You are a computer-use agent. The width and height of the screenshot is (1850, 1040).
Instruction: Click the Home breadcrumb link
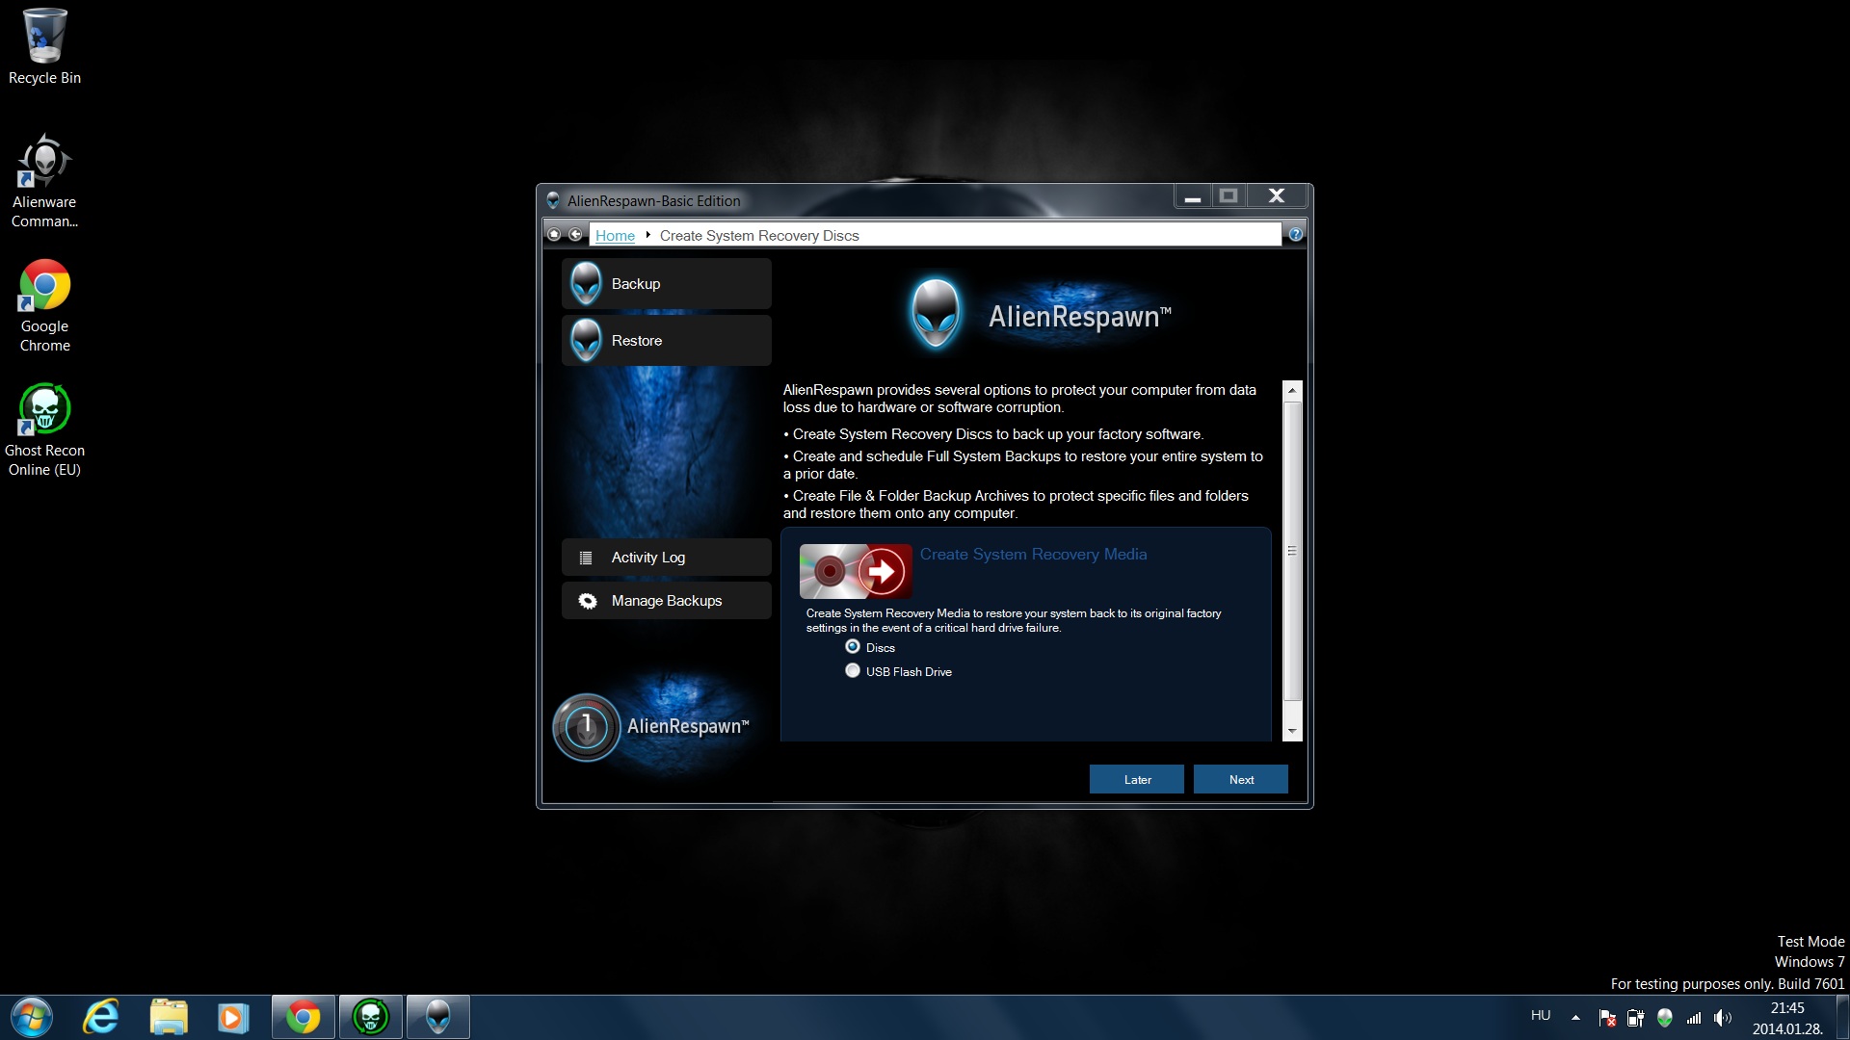click(x=615, y=236)
